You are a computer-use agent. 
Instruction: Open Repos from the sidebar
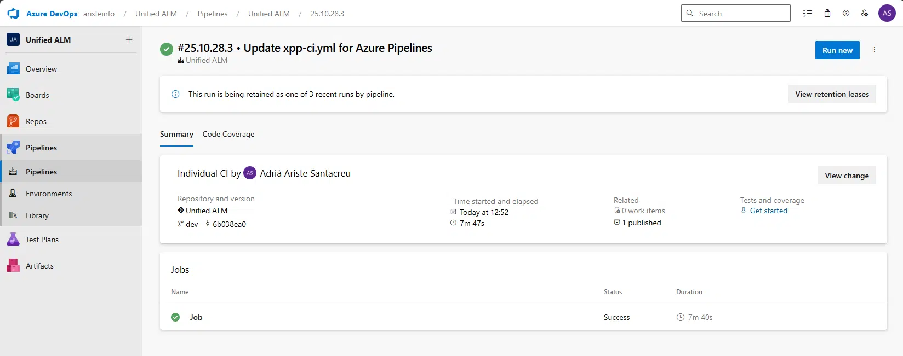(36, 121)
